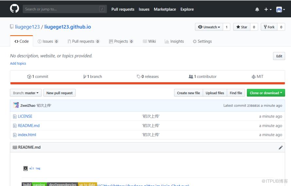This screenshot has height=186, width=291.
Task: Fork the repository
Action: (269, 27)
